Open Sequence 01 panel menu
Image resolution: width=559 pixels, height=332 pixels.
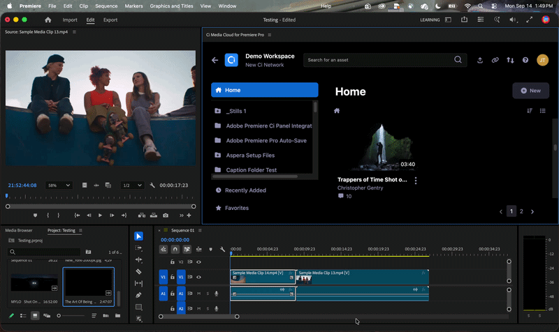[200, 231]
